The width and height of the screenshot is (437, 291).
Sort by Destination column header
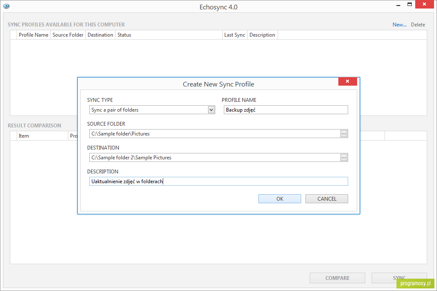[100, 35]
